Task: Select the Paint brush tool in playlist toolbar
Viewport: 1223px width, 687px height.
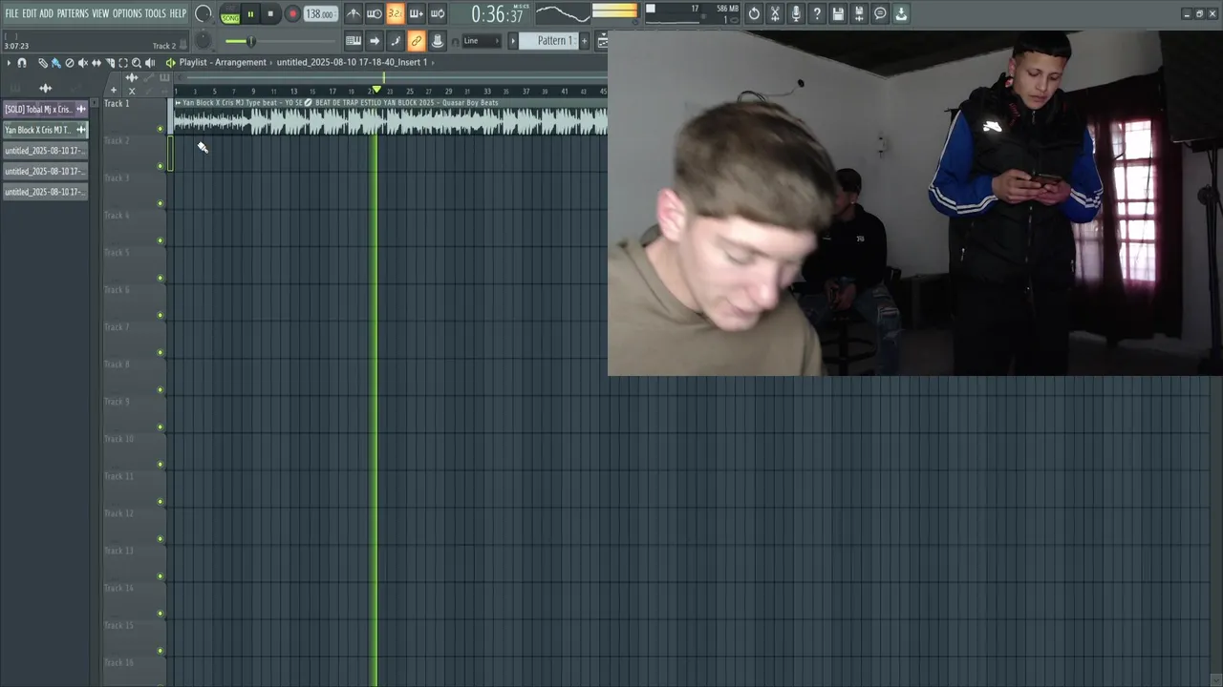Action: click(x=55, y=63)
